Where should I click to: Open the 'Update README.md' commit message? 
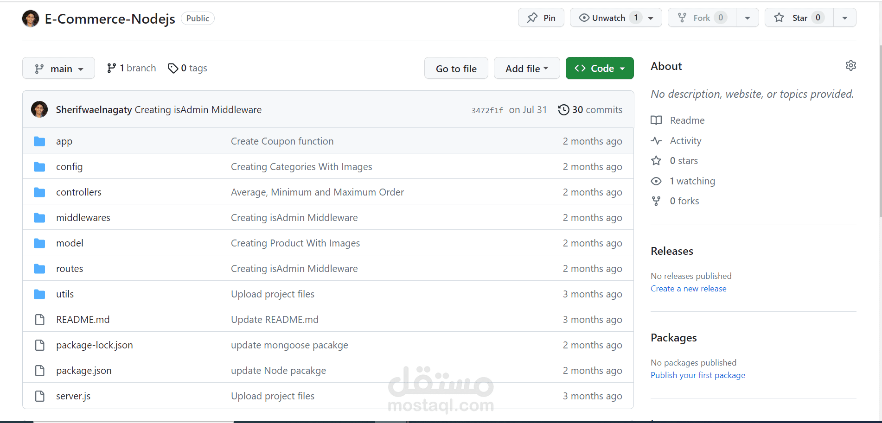(x=275, y=319)
